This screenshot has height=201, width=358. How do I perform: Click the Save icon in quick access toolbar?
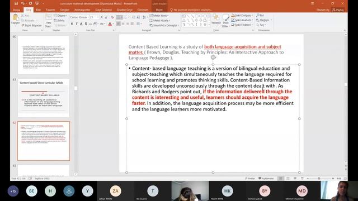[x=16, y=3]
